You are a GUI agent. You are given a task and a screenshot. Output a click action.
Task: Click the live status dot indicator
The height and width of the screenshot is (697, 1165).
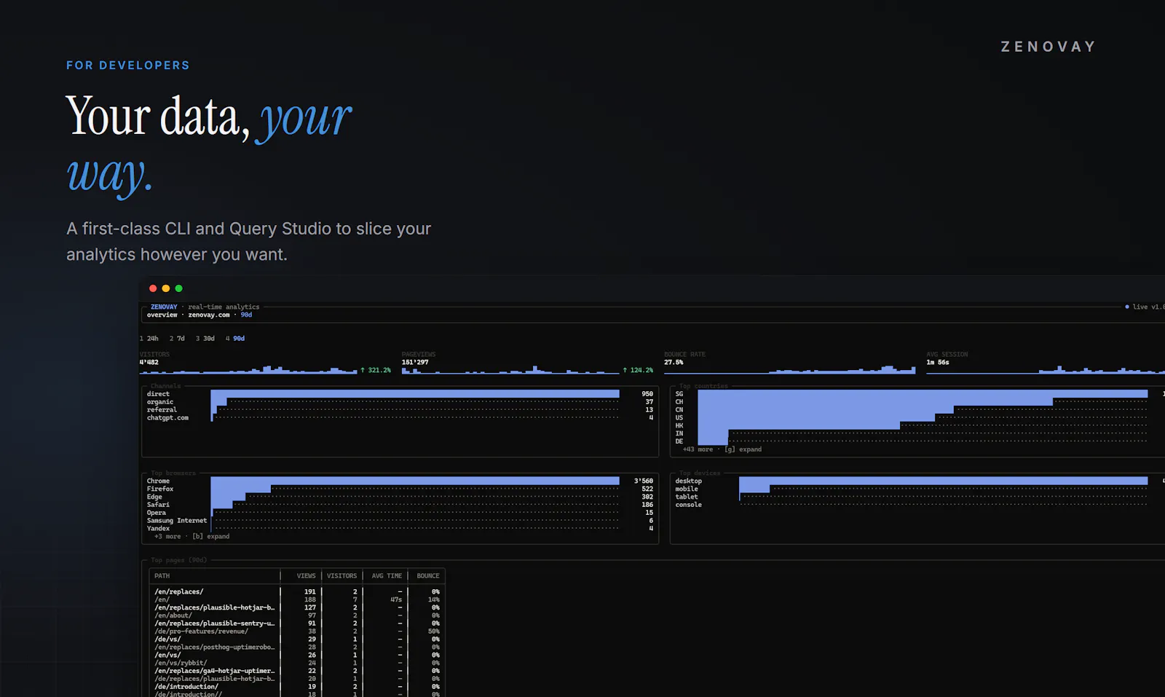point(1127,307)
